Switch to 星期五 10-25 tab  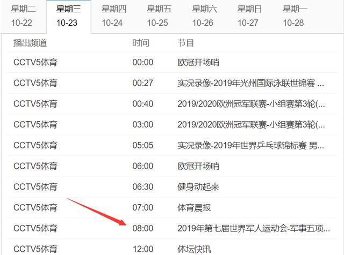click(159, 16)
